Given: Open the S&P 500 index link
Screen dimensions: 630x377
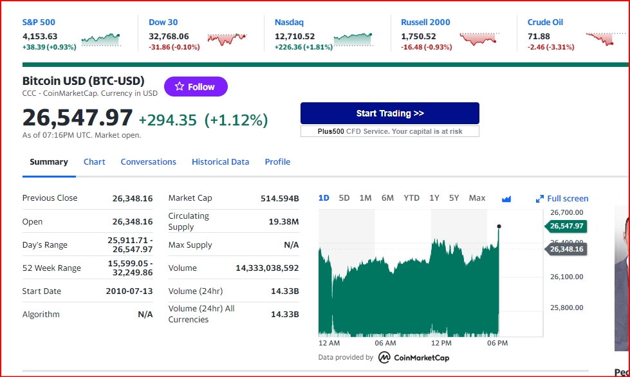Looking at the screenshot, I should coord(39,23).
